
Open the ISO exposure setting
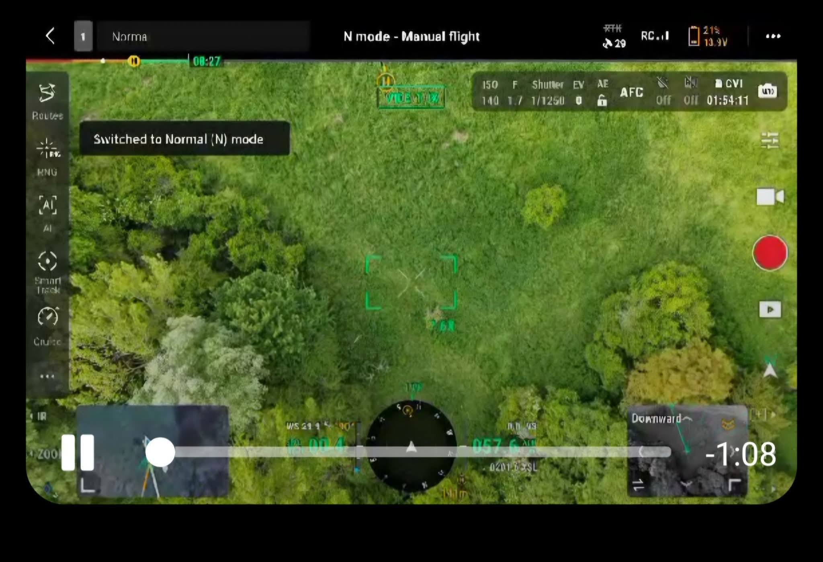[x=490, y=93]
